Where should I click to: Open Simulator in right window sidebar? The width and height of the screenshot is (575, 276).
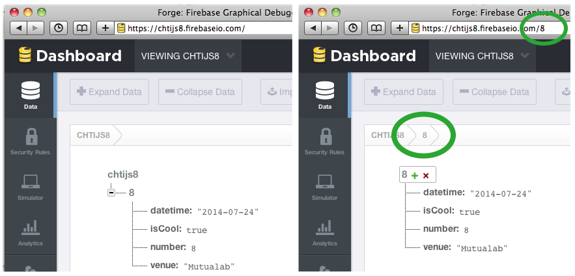(325, 186)
